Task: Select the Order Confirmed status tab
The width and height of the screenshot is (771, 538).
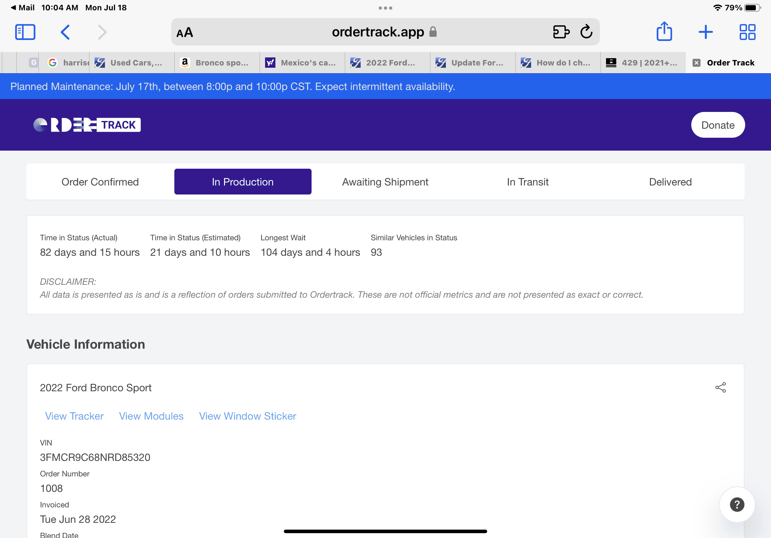Action: pyautogui.click(x=100, y=182)
